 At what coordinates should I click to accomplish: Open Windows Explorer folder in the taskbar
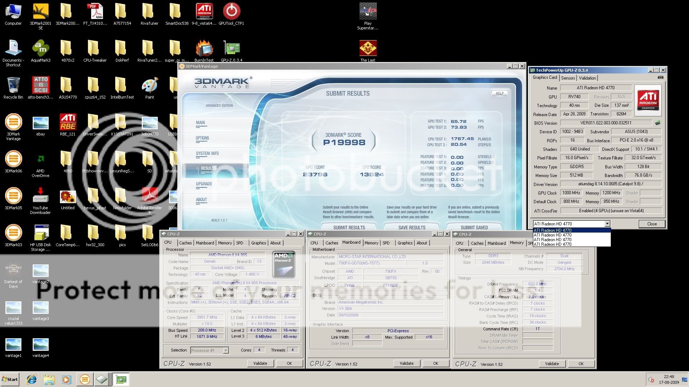(49, 379)
